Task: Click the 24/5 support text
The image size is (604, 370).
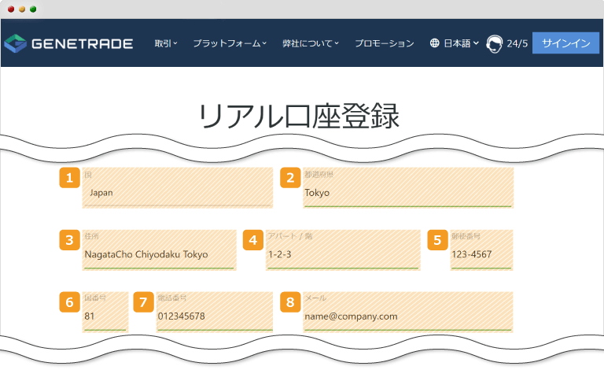Action: click(517, 43)
